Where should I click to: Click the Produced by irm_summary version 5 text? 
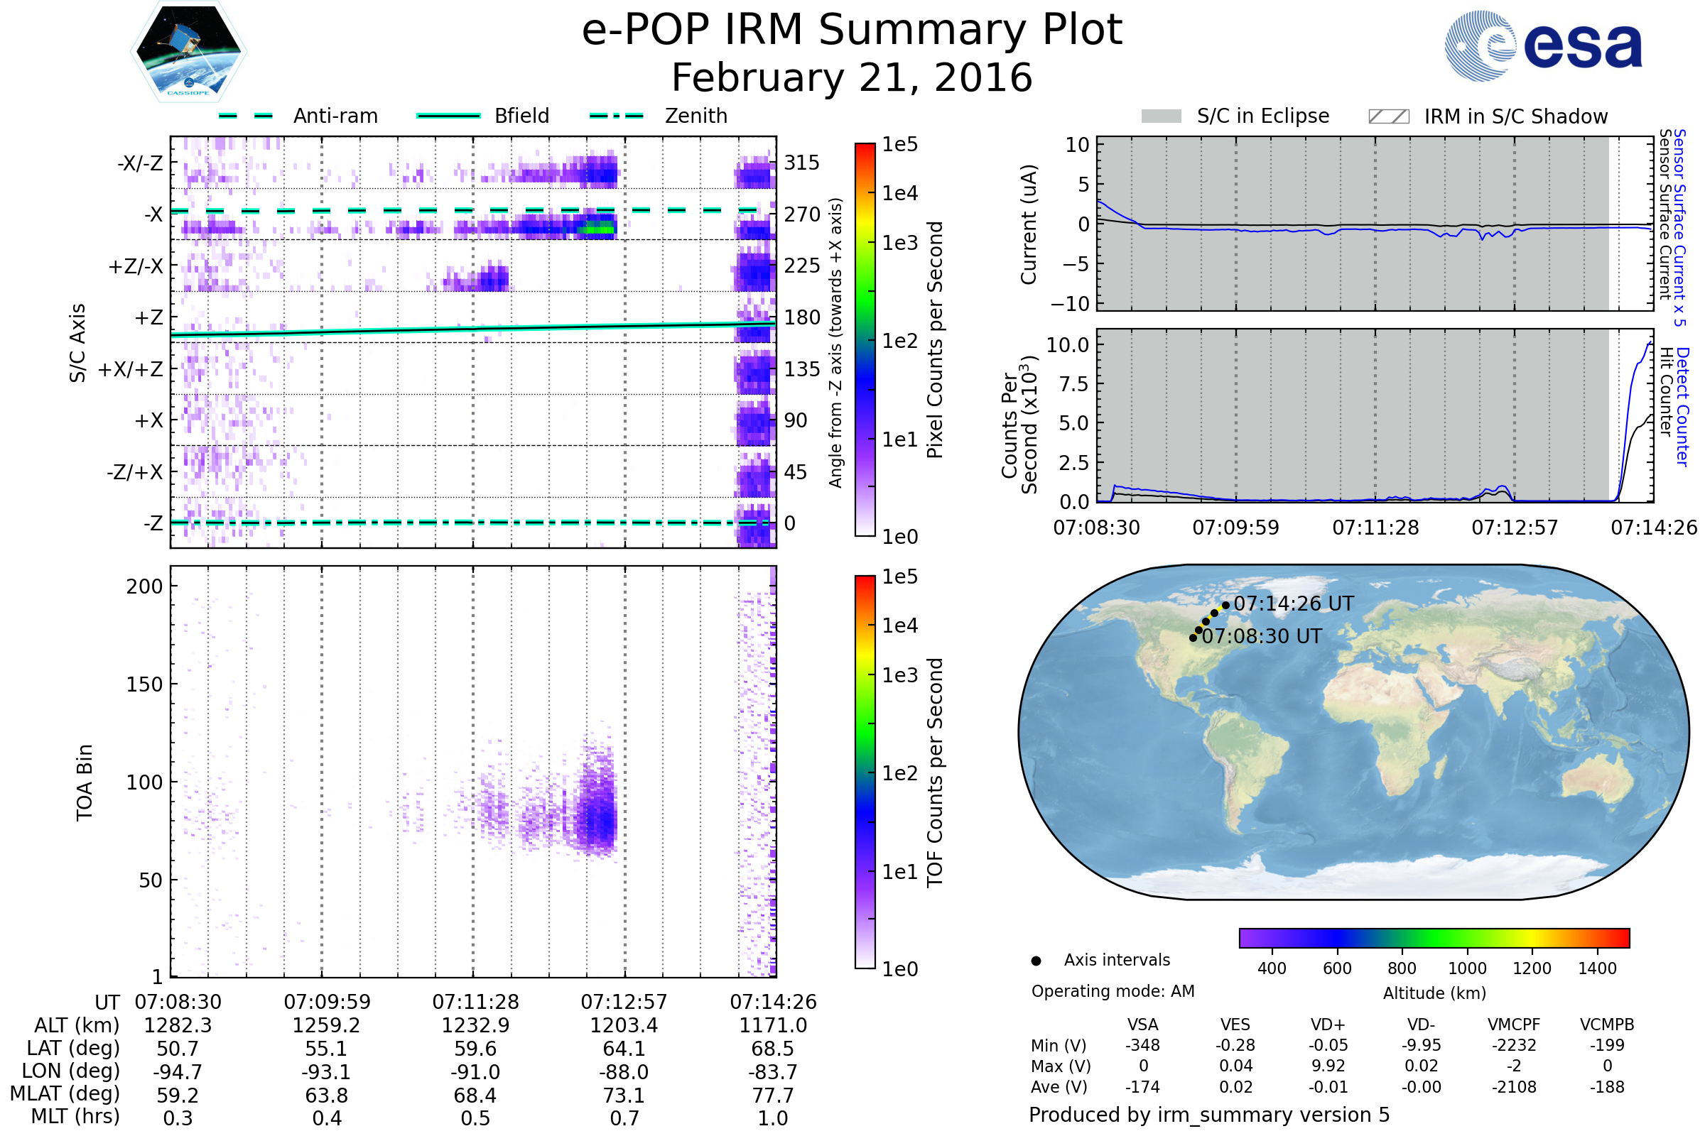click(x=1209, y=1115)
